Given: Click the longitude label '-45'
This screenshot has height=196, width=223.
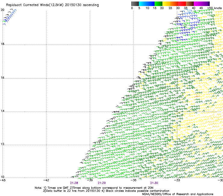Looking at the screenshot, I should 3,180.
